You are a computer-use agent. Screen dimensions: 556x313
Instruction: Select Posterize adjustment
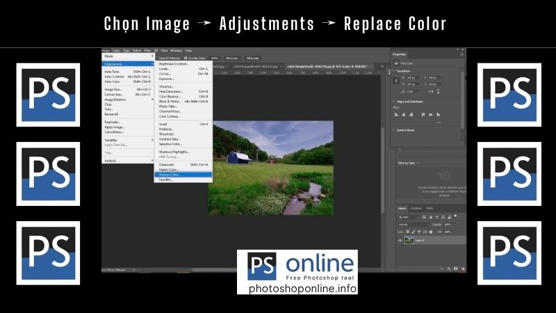183,129
